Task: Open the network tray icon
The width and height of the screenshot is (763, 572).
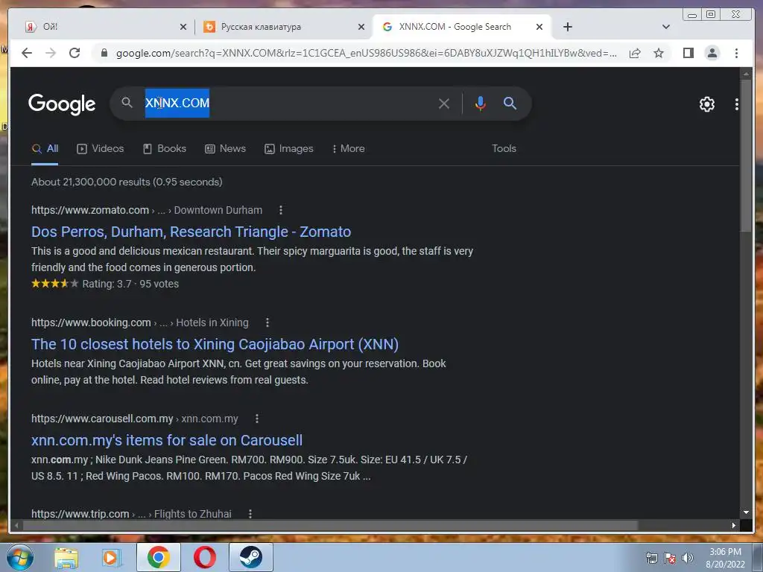Action: (651, 558)
